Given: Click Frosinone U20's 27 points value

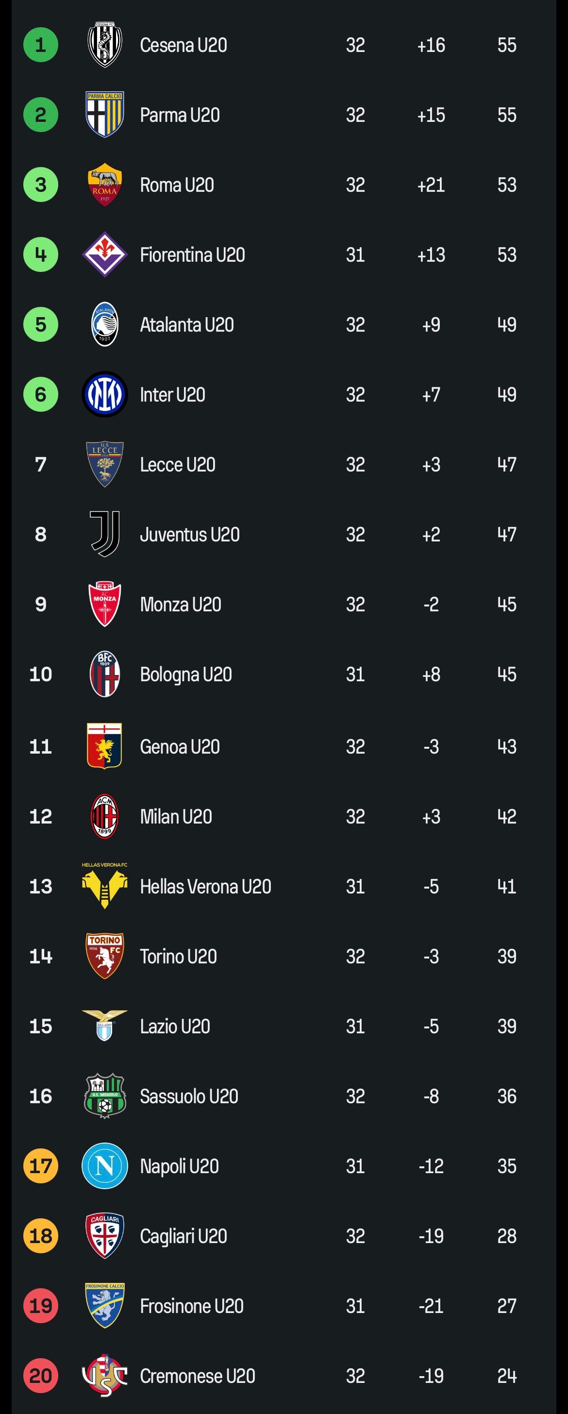Looking at the screenshot, I should (x=506, y=1306).
